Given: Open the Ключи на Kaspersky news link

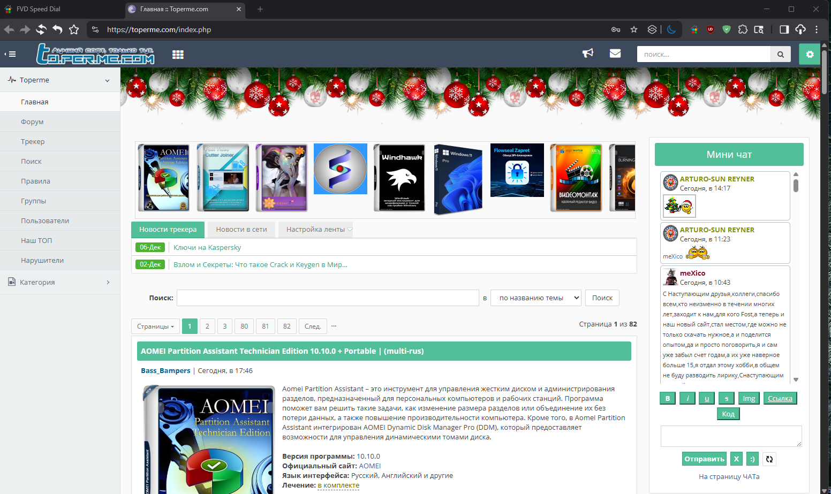Looking at the screenshot, I should point(207,247).
